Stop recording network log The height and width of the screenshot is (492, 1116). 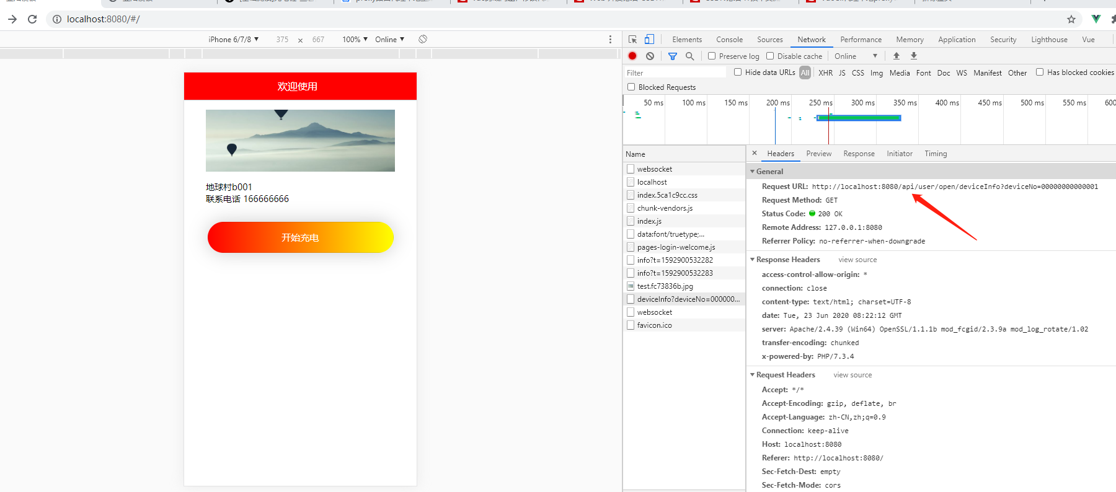coord(632,56)
